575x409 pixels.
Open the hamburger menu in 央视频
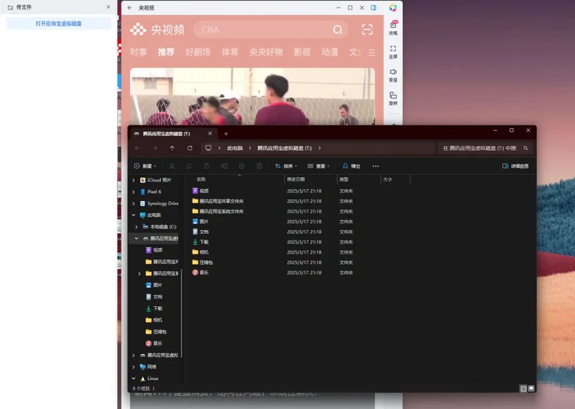tap(371, 52)
